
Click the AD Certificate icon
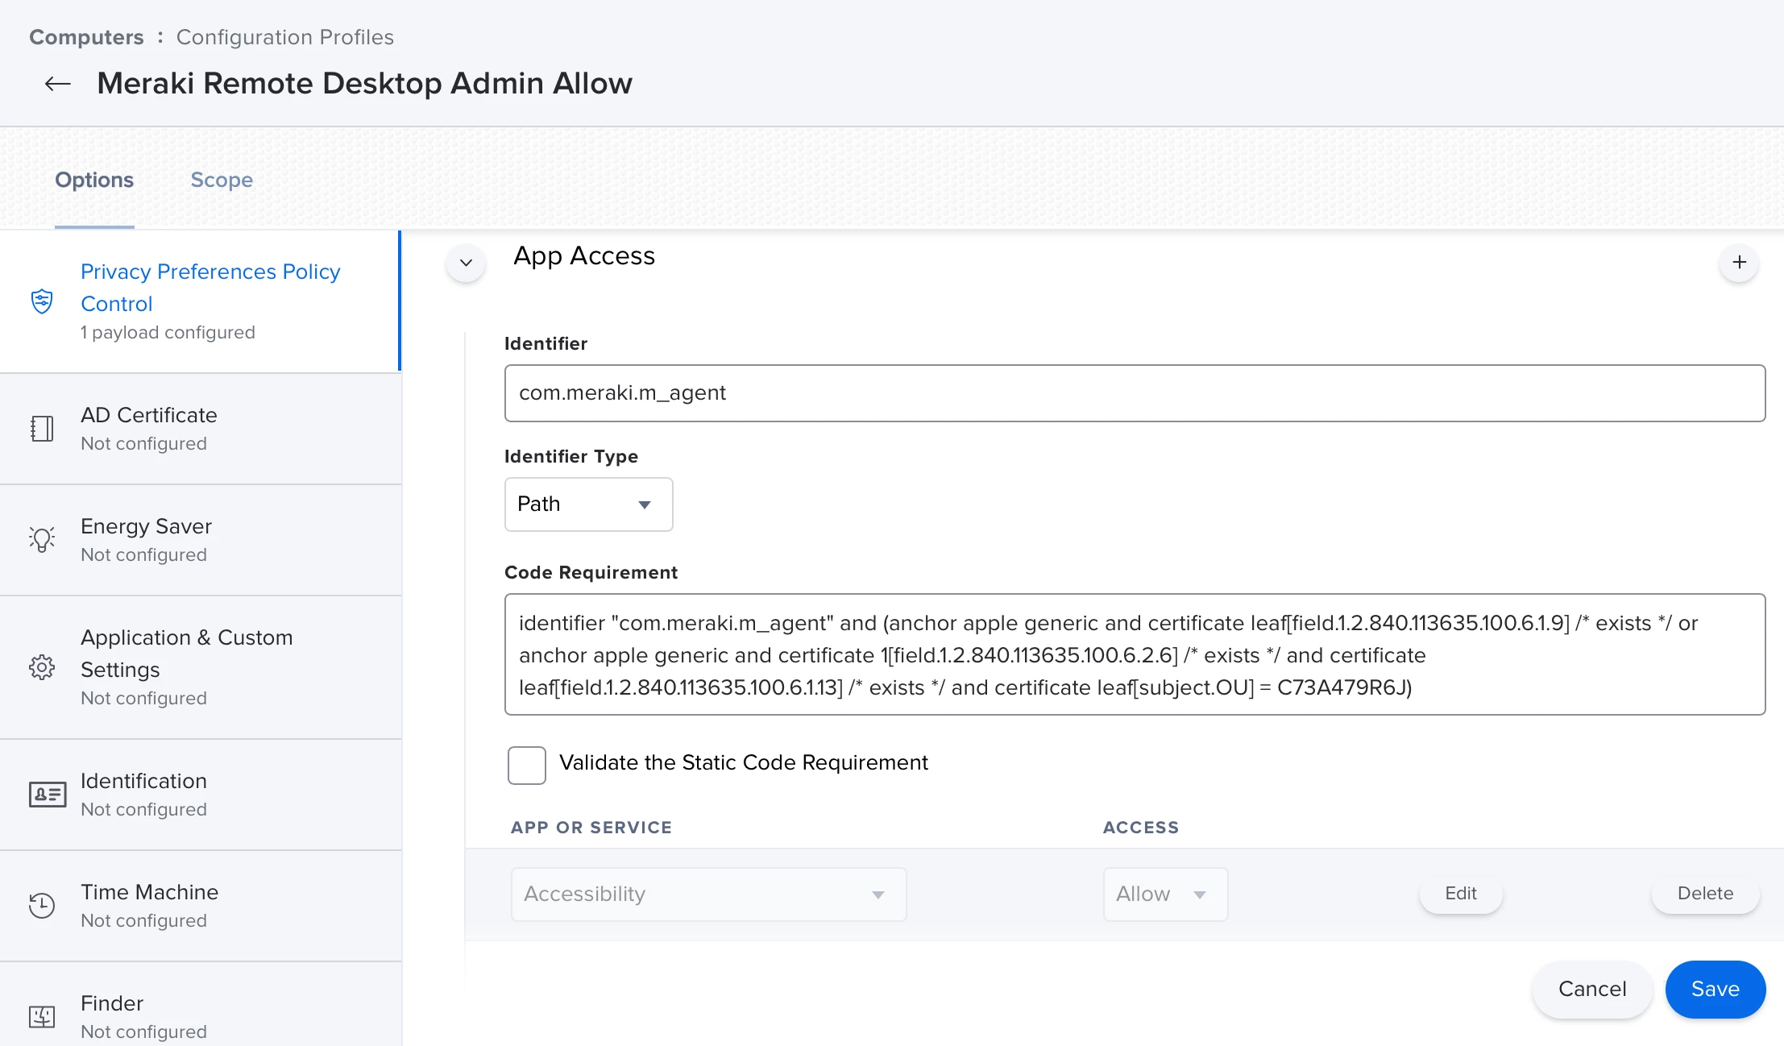(42, 429)
